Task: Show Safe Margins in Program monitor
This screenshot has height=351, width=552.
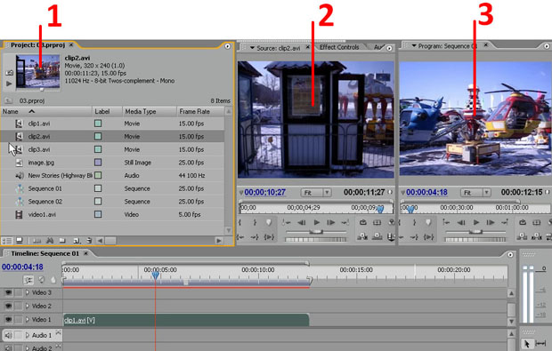Action: tap(537, 222)
